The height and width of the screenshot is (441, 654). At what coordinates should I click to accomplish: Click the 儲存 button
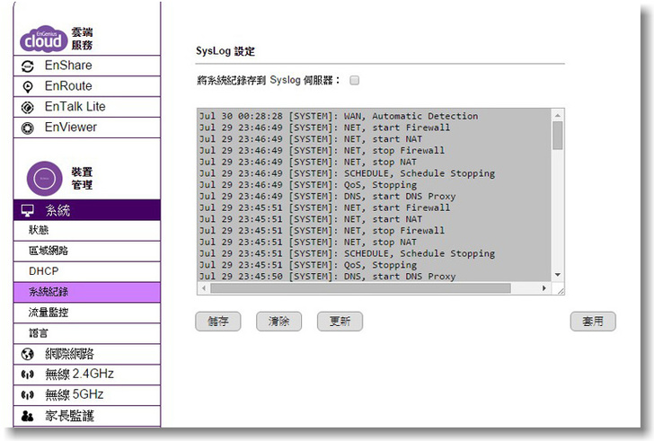217,322
